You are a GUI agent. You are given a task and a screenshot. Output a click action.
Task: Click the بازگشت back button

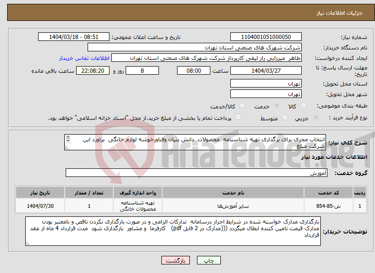coord(176,260)
